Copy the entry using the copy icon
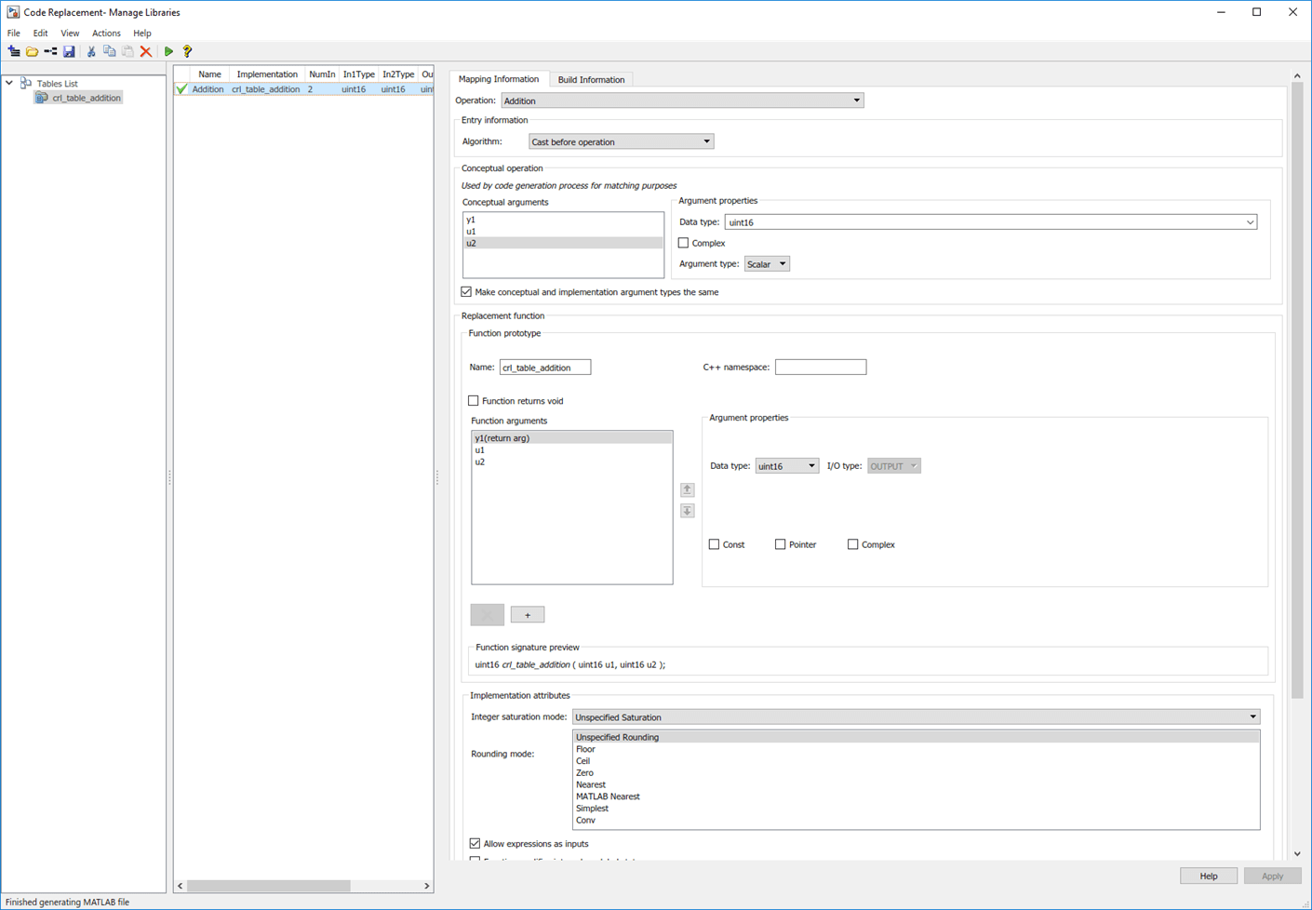This screenshot has height=910, width=1312. [110, 52]
